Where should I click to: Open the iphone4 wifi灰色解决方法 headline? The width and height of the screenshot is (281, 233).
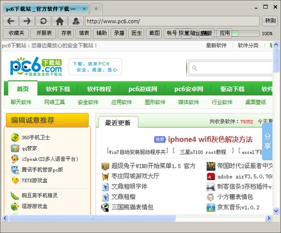(x=210, y=139)
